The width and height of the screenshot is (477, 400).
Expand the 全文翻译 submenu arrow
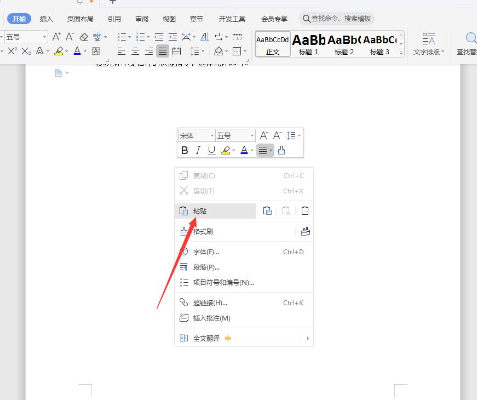pyautogui.click(x=308, y=338)
